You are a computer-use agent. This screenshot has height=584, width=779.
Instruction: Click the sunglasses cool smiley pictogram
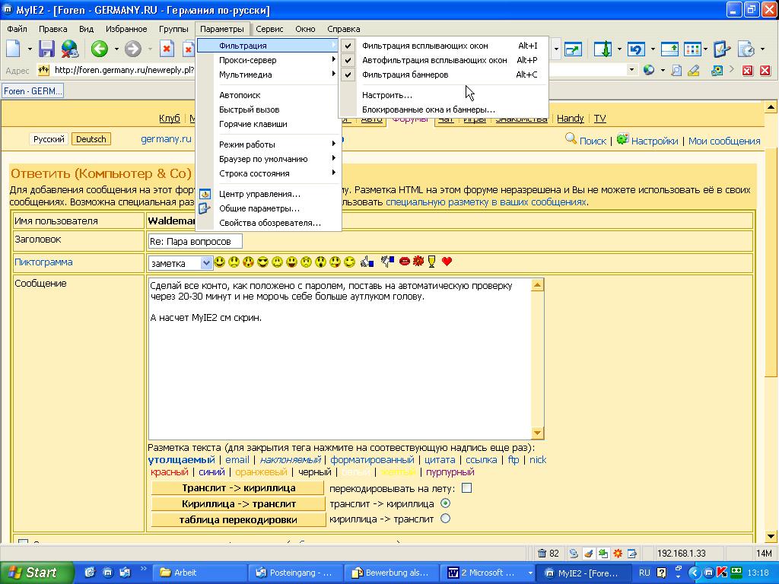point(262,262)
